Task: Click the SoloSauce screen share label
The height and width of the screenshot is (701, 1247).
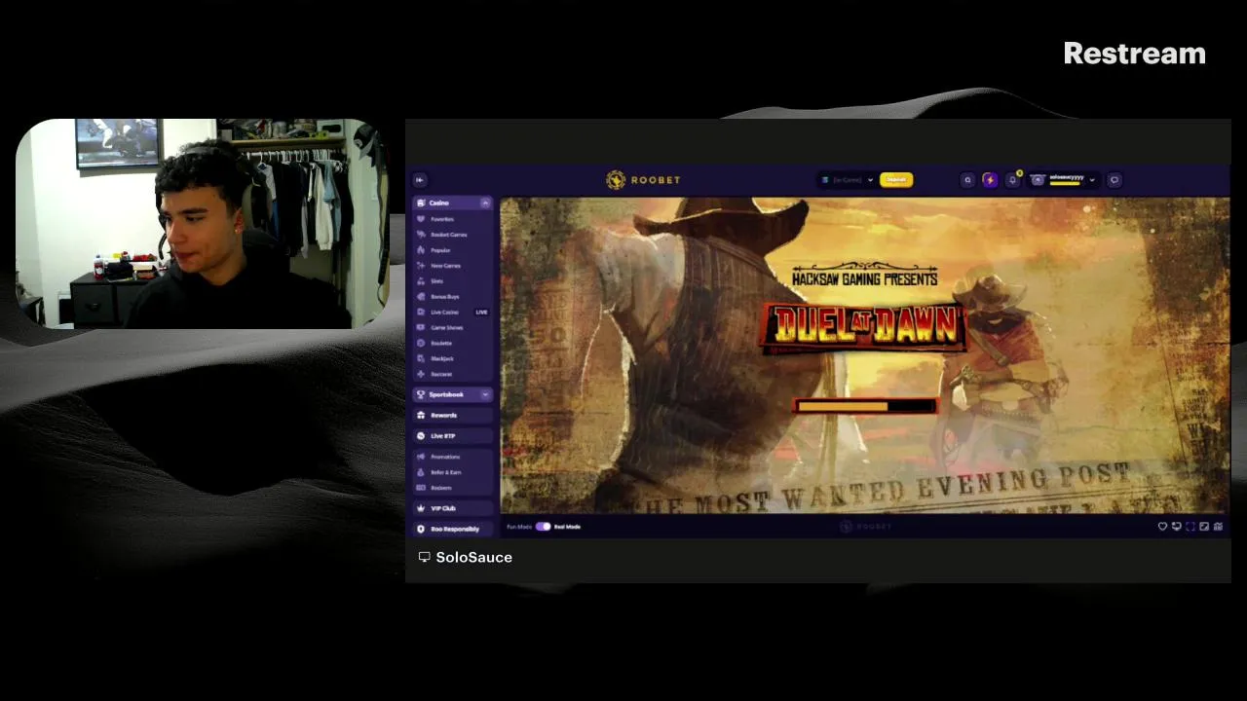Action: coord(466,557)
